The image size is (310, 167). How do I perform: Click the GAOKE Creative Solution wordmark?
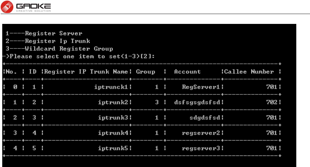pos(33,8)
